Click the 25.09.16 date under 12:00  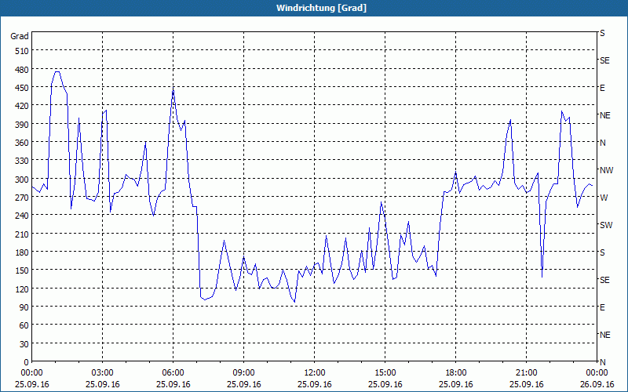click(315, 384)
